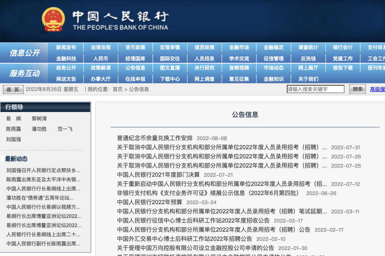The image size is (385, 256).
Task: Open the 新闻发布 menu item
Action: (x=66, y=47)
